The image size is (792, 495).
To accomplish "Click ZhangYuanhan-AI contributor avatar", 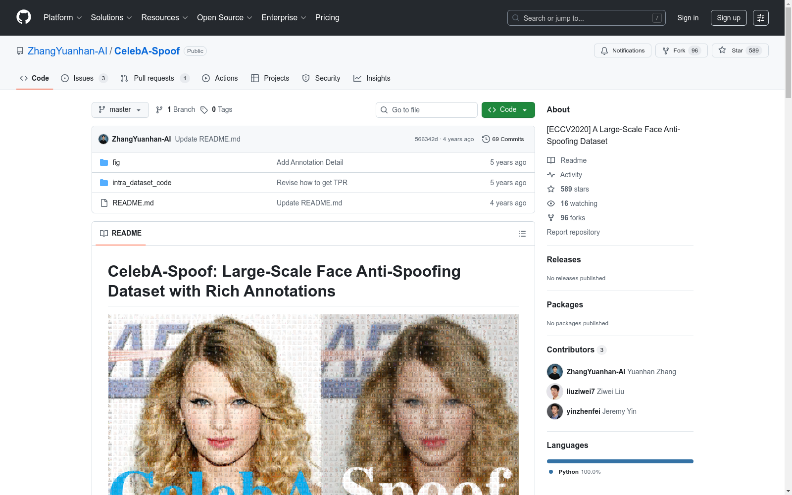I will coord(555,372).
